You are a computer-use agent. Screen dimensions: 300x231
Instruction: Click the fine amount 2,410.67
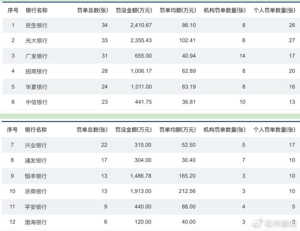(x=141, y=25)
